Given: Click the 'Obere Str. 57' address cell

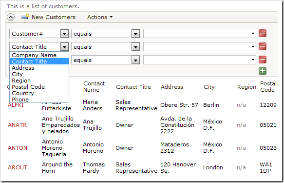Looking at the screenshot, I should coord(179,105).
